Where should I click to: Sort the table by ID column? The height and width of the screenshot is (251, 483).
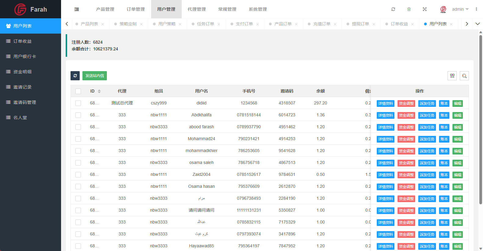click(x=99, y=91)
